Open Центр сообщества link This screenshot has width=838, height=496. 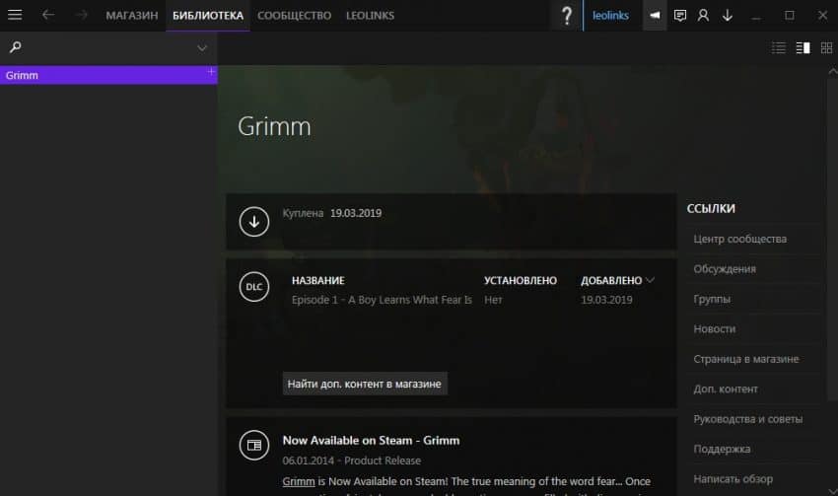[x=739, y=239]
